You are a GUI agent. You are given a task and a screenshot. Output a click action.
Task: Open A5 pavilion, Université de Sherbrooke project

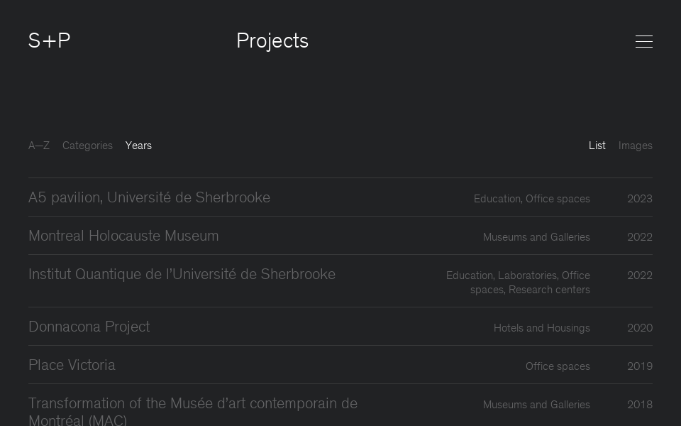click(x=149, y=197)
